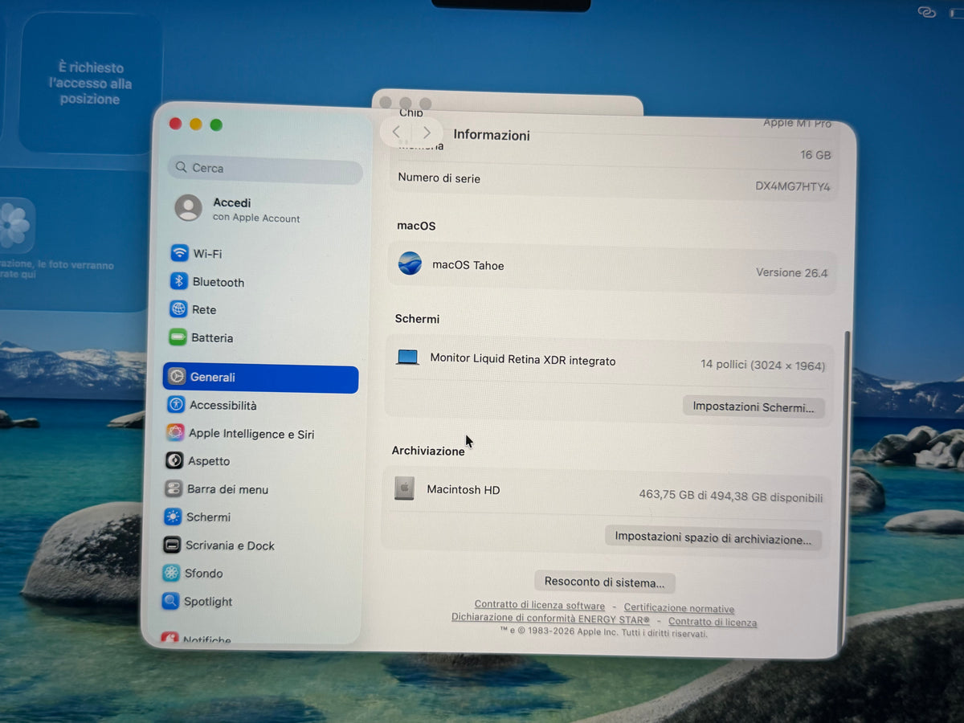This screenshot has width=964, height=723.
Task: Select the Bluetooth icon in sidebar
Action: click(x=178, y=281)
